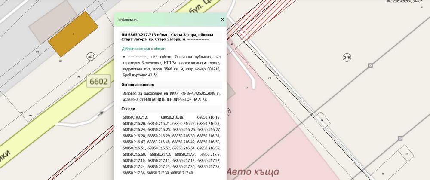Click upper crossed-square boundary marker

[x=370, y=65]
